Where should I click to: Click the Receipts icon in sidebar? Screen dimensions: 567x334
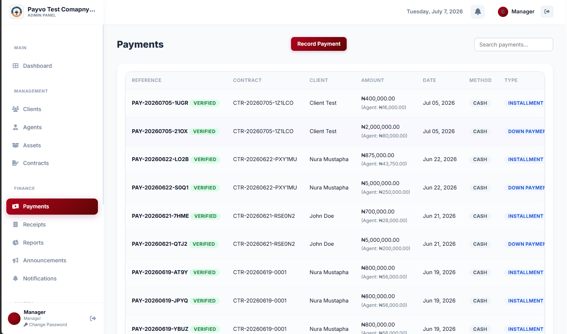[15, 225]
